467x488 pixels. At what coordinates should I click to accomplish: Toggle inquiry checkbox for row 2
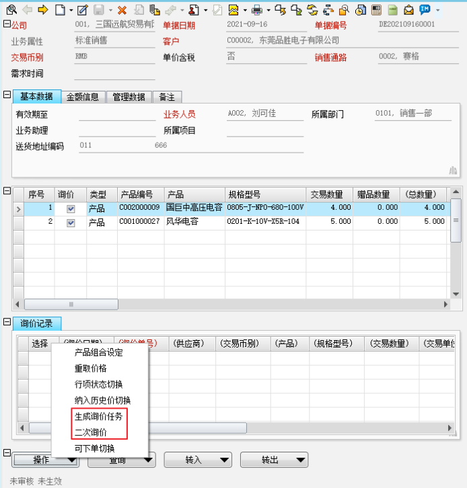pos(71,222)
